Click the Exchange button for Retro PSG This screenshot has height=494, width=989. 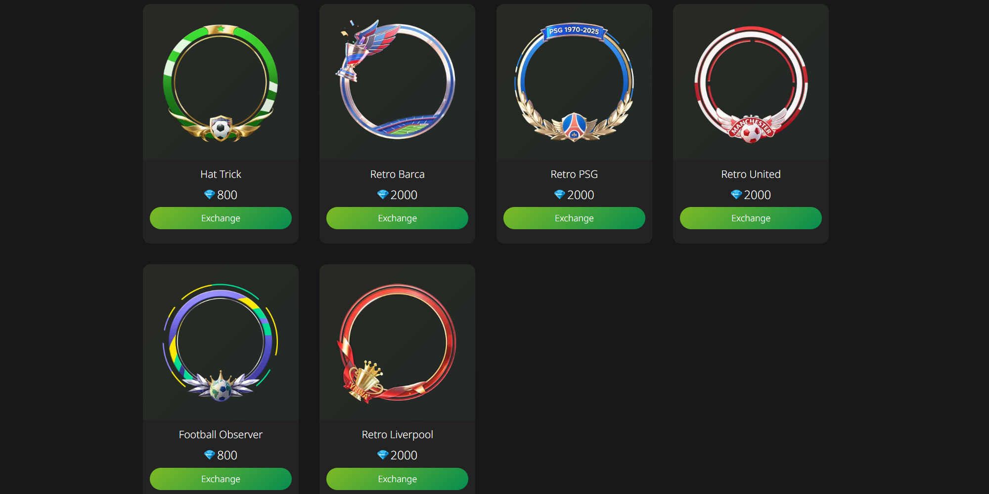coord(574,218)
